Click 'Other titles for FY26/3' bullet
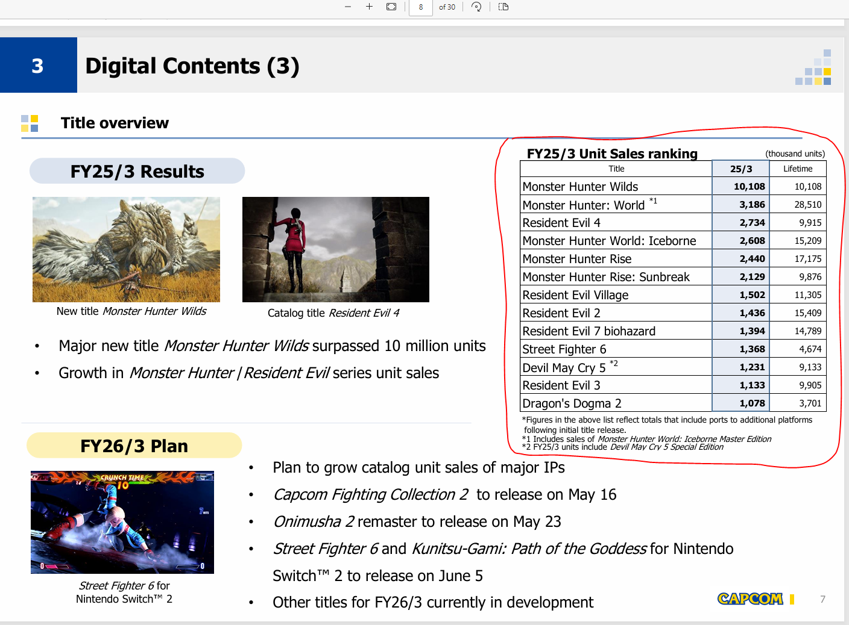The width and height of the screenshot is (849, 625). [433, 603]
